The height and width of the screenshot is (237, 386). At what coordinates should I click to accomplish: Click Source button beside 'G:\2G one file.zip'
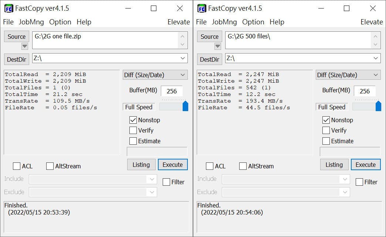[x=17, y=37]
